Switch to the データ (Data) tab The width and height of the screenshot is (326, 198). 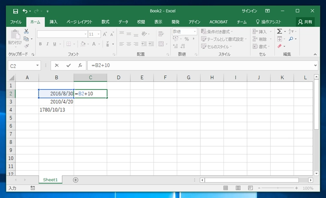(x=123, y=22)
